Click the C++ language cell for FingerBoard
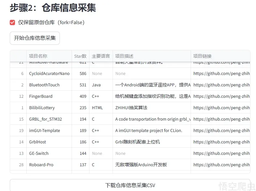This screenshot has height=191, width=256. 101,96
